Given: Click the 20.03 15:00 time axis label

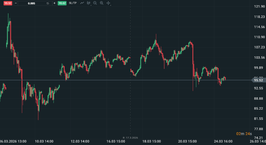Looking at the screenshot, I should (x=187, y=141).
